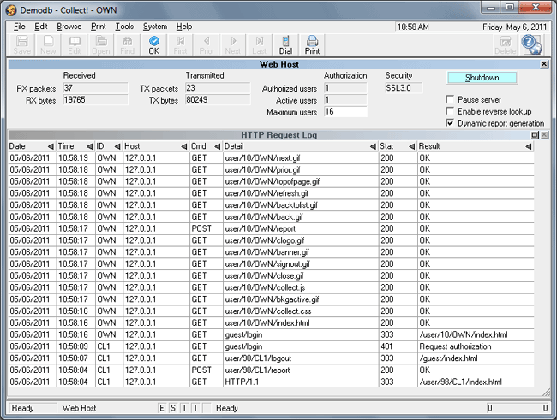557x420 pixels.
Task: Click the S status bar indicator
Action: [x=173, y=408]
